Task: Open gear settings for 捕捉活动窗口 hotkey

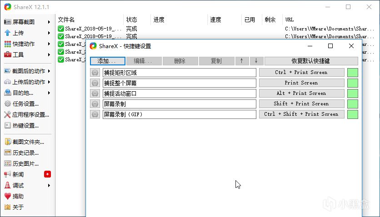Action: [x=95, y=94]
